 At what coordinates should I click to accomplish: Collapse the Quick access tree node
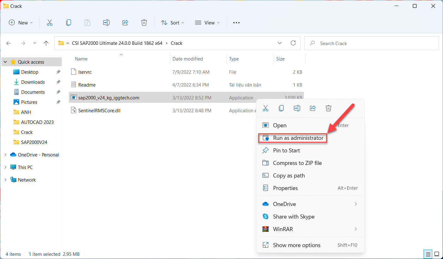coord(5,62)
